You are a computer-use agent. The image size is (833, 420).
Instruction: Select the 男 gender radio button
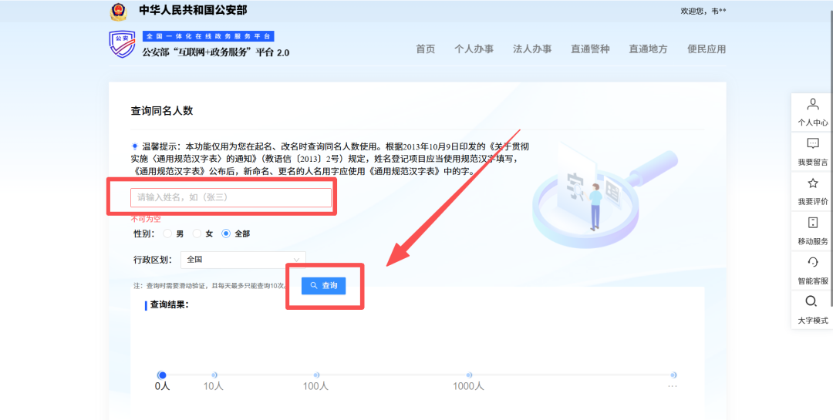167,234
